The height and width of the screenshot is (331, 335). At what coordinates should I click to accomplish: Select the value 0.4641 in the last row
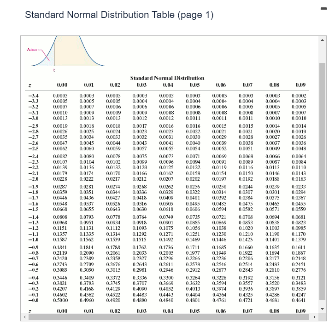[x=299, y=300]
